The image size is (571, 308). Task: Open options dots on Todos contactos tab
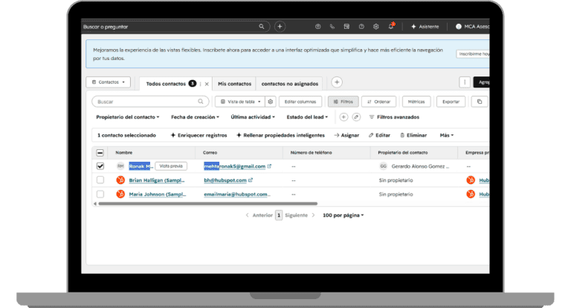[x=200, y=84]
